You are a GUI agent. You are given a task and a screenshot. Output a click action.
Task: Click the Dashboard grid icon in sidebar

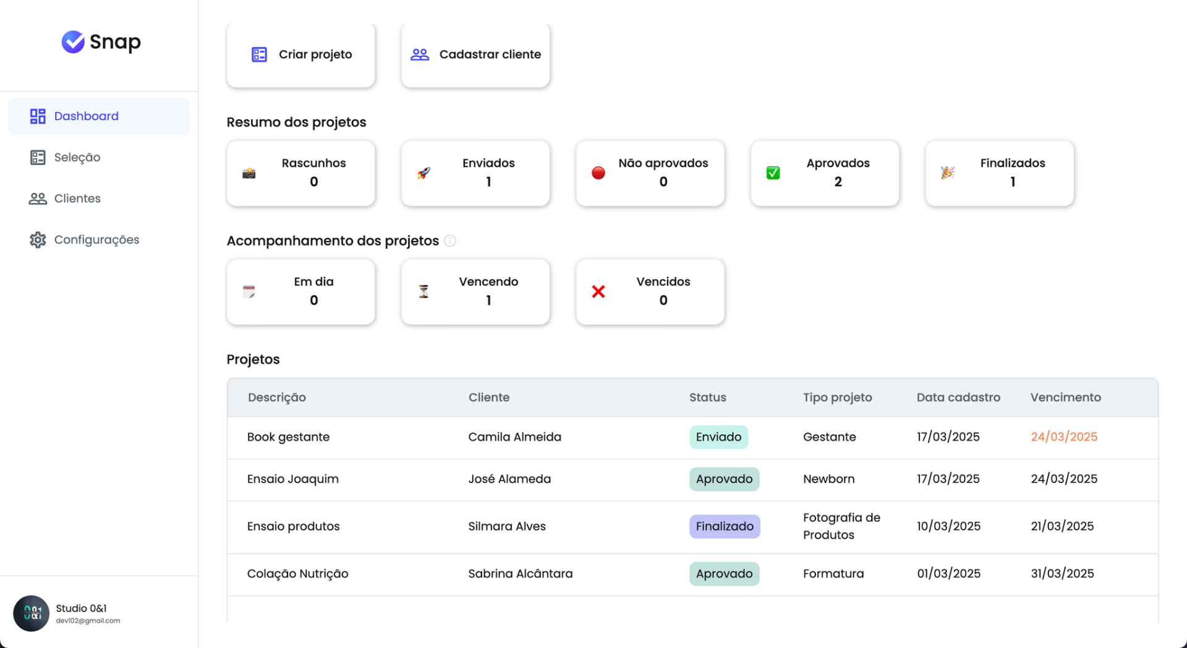point(38,116)
